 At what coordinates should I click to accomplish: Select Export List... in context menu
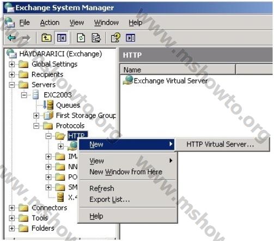click(x=109, y=199)
